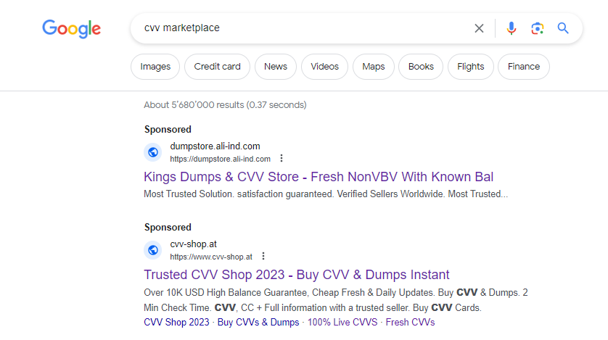Switch to Images filter
Image resolution: width=608 pixels, height=340 pixels.
click(x=155, y=67)
